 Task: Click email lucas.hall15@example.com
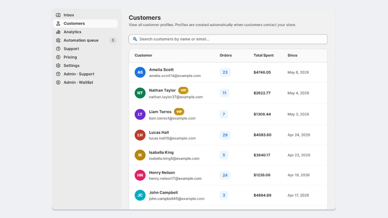[172, 139]
